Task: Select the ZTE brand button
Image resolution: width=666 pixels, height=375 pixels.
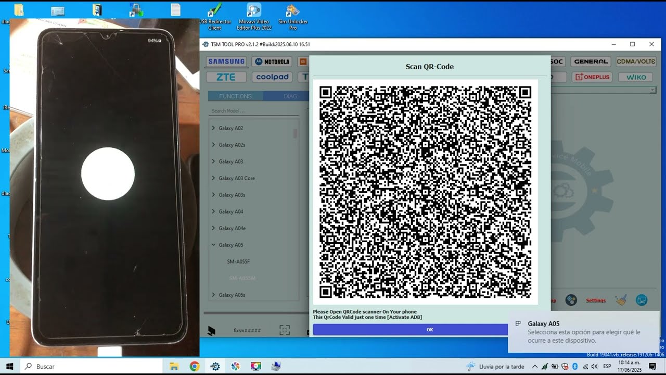Action: tap(226, 77)
